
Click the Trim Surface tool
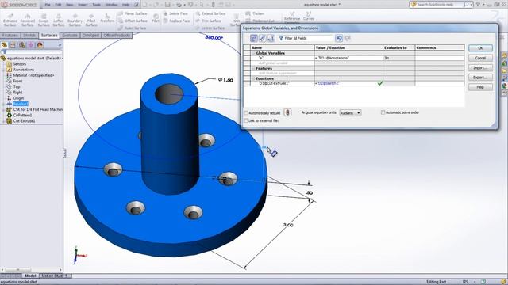click(209, 21)
